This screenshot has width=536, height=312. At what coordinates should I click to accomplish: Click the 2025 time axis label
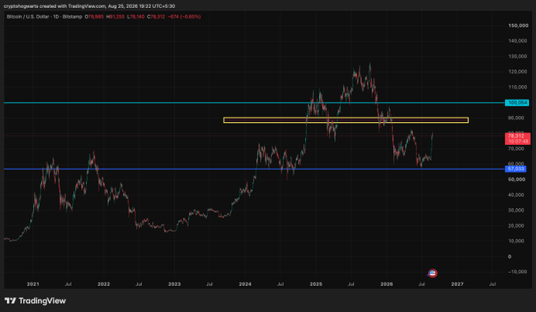tap(316, 284)
